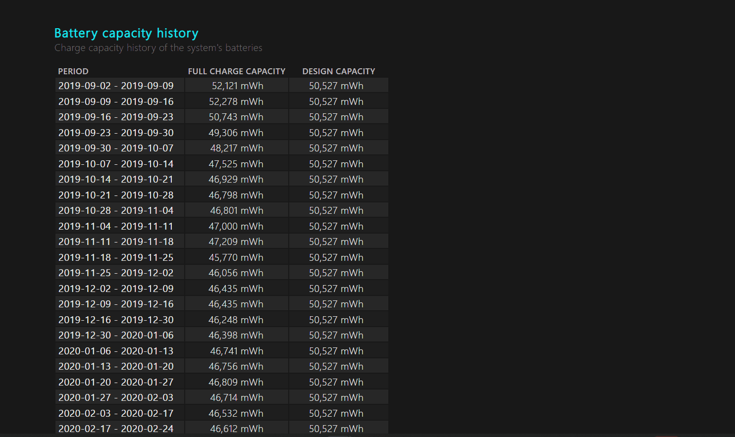This screenshot has width=735, height=437.
Task: Click the 48,217 mWh capacity cell
Action: click(x=237, y=148)
